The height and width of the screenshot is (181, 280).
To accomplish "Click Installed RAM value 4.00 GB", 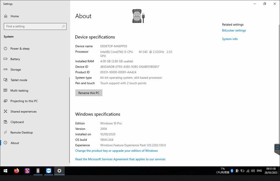I will coord(116,61).
